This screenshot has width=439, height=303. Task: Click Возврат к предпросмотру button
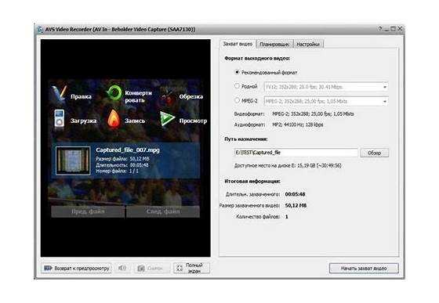pyautogui.click(x=76, y=269)
